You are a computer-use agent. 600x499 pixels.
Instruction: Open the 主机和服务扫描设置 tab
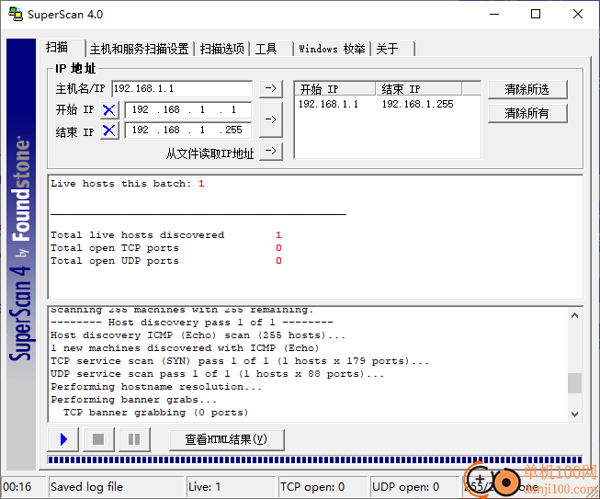140,49
